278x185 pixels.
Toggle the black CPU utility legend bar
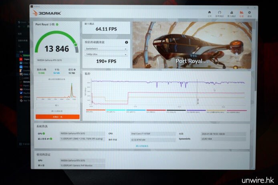click(176, 110)
